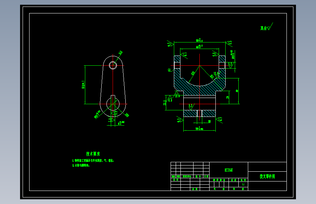Click the 技术要求 heading
Image resolution: width=316 pixels, height=204 pixels.
pyautogui.click(x=93, y=154)
